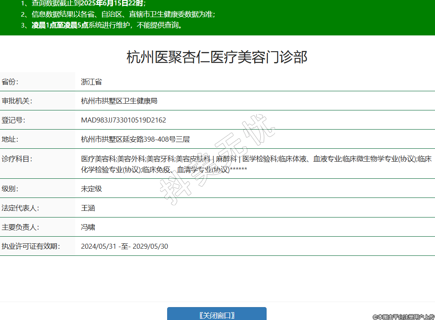Select the legal representative name 王涵
The width and height of the screenshot is (435, 320).
click(x=88, y=208)
